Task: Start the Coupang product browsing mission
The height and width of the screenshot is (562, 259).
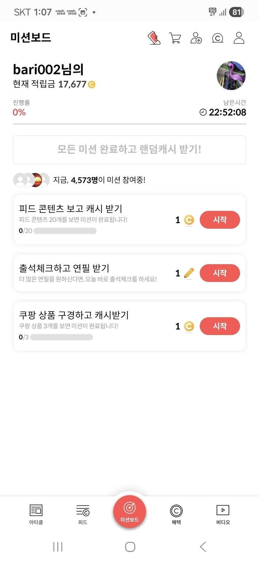Action: tap(220, 326)
